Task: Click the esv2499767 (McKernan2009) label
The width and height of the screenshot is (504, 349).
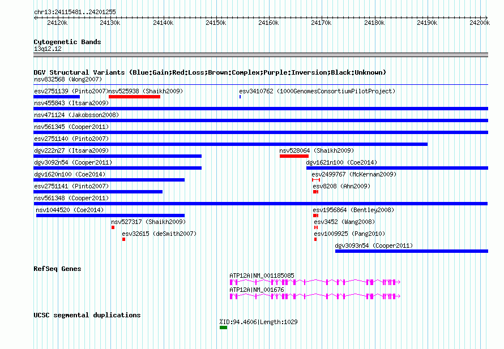Action: click(x=354, y=174)
